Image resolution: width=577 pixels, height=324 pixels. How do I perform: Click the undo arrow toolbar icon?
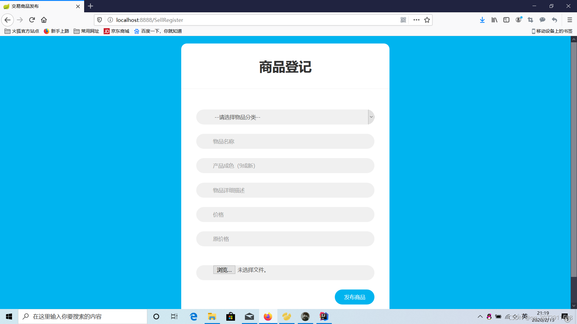(554, 20)
